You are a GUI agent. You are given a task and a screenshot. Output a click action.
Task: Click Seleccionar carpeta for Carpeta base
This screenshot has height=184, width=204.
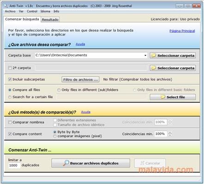(x=173, y=55)
